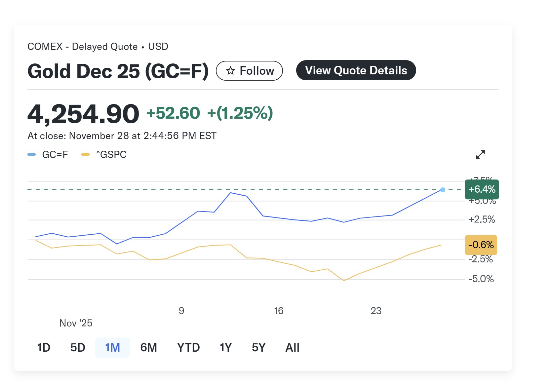The width and height of the screenshot is (552, 389).
Task: Click the yellow -0.6% price badge
Action: click(x=481, y=245)
